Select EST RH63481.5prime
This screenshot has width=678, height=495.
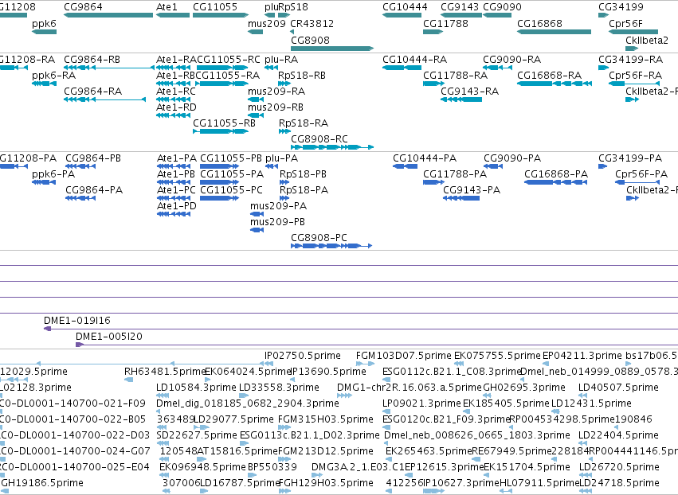pos(164,372)
